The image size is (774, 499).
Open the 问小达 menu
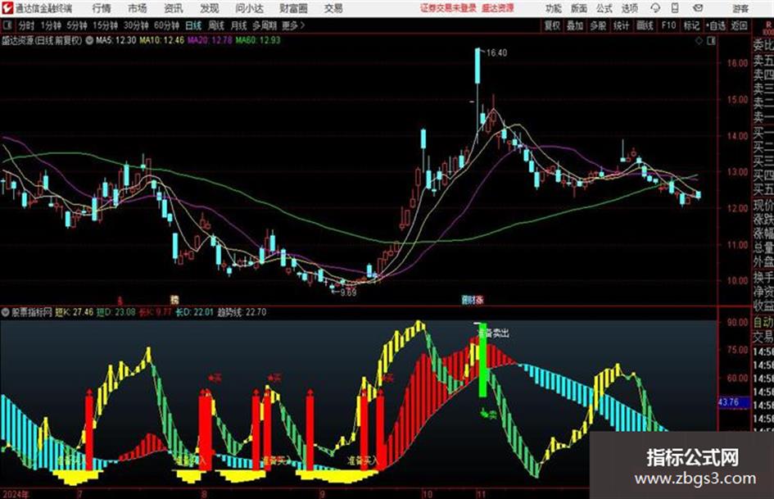pyautogui.click(x=249, y=8)
